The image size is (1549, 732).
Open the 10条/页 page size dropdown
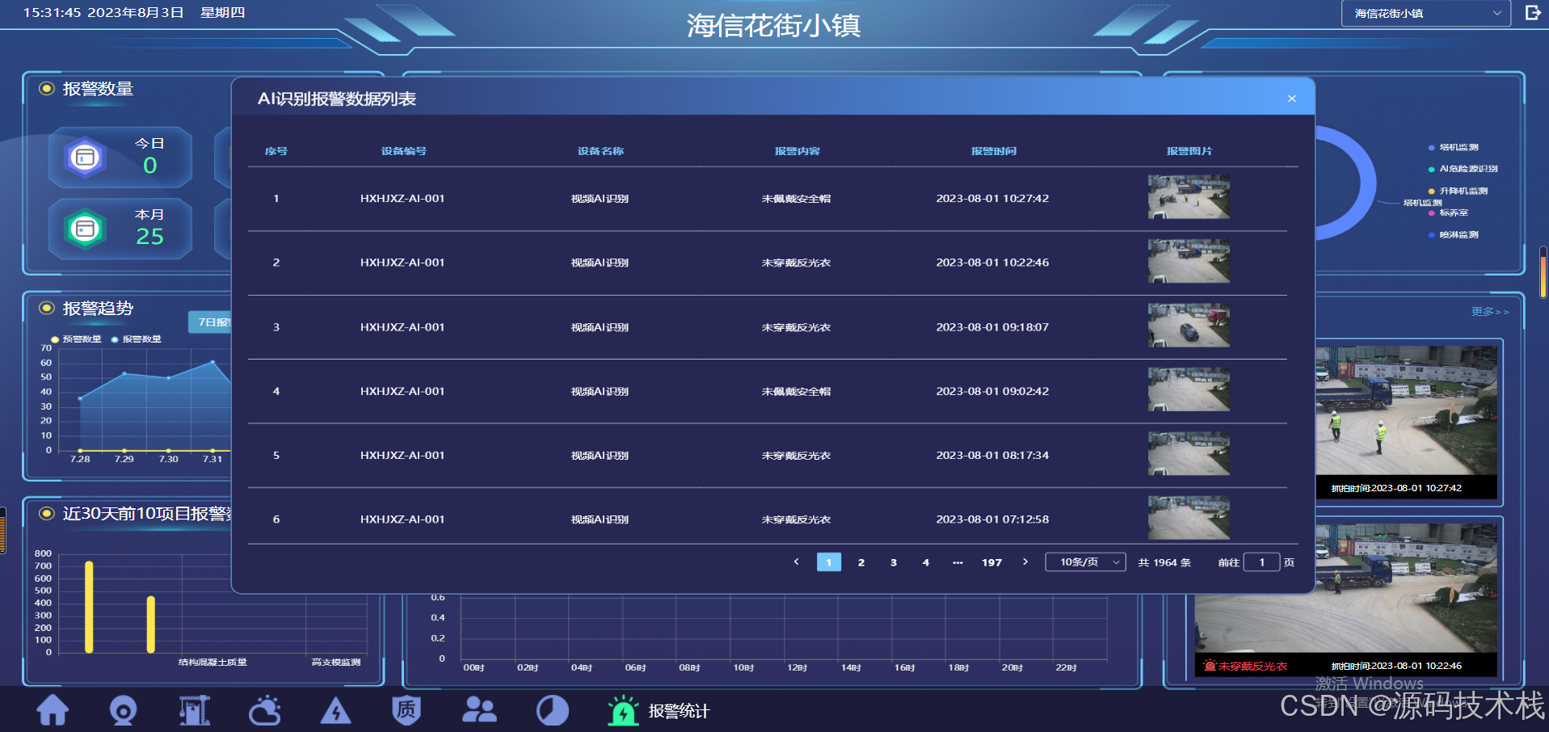1085,562
